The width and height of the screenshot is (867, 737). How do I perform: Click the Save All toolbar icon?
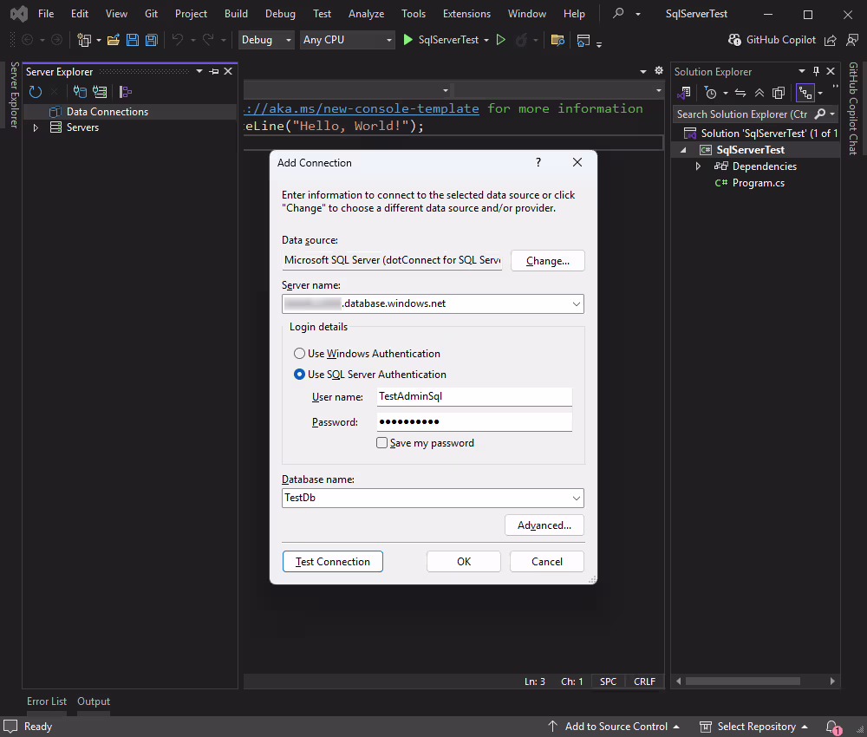[152, 39]
